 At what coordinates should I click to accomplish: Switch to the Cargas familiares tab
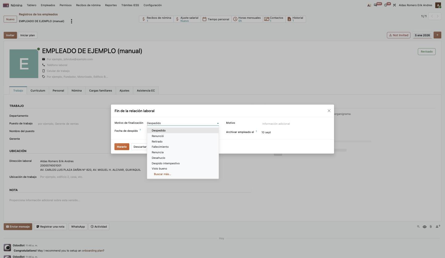[100, 91]
